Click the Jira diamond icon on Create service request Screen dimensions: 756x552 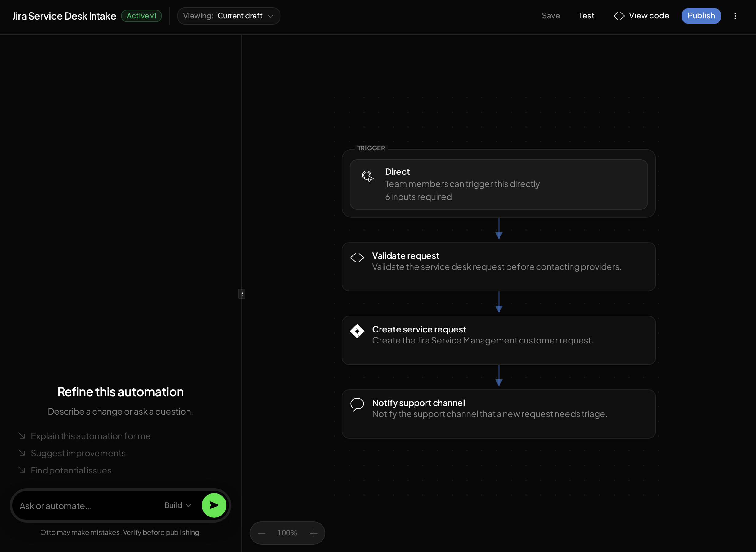click(x=357, y=331)
